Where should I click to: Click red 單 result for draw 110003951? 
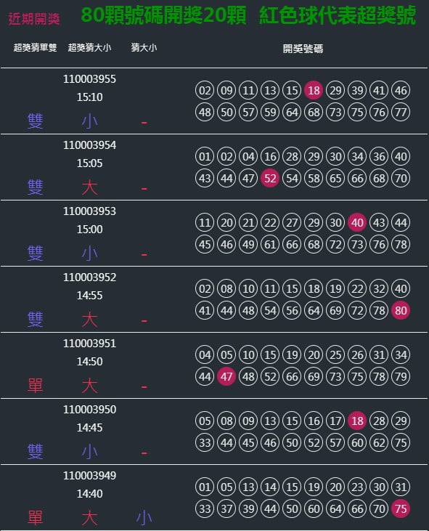[x=35, y=386]
